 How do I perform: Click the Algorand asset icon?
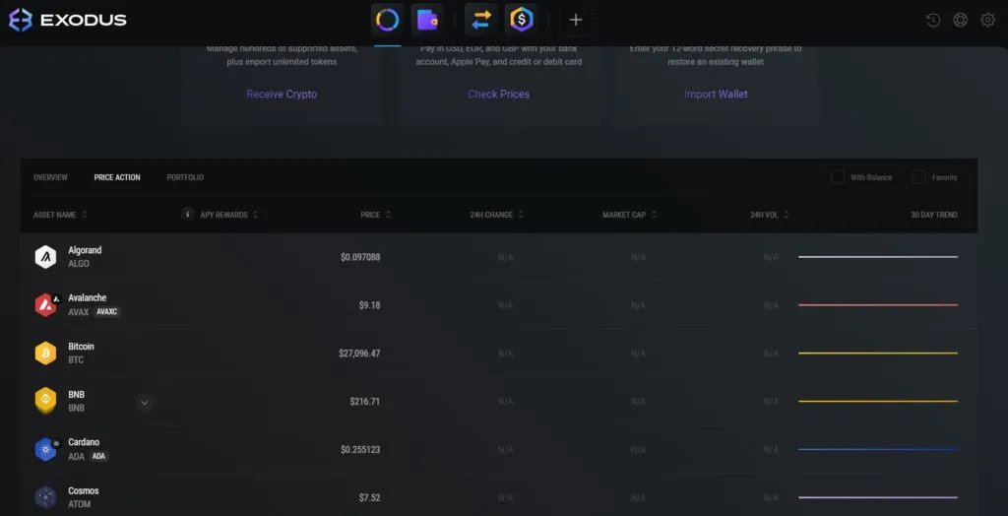tap(45, 257)
